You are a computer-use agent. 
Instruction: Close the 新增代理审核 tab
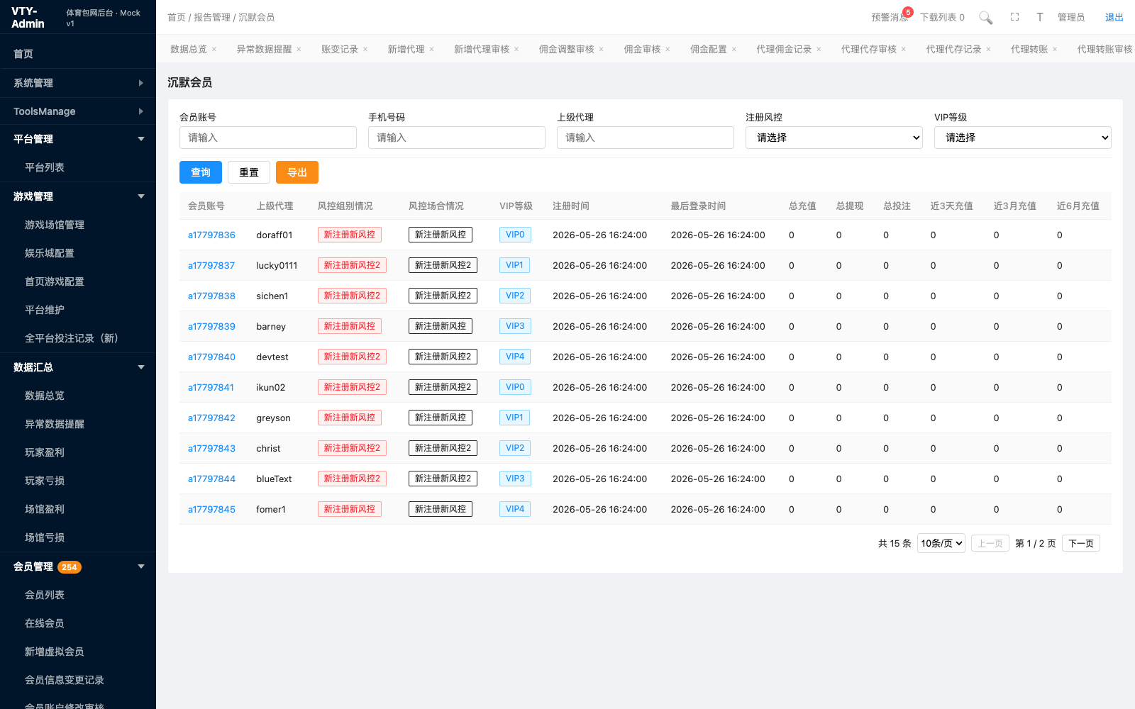[x=516, y=49]
